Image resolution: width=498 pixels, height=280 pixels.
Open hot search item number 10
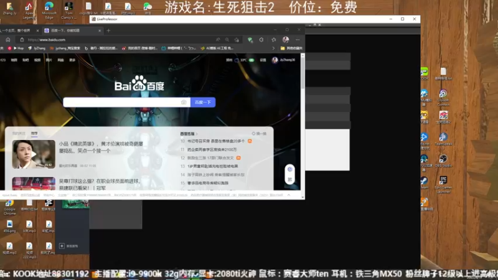point(216,141)
